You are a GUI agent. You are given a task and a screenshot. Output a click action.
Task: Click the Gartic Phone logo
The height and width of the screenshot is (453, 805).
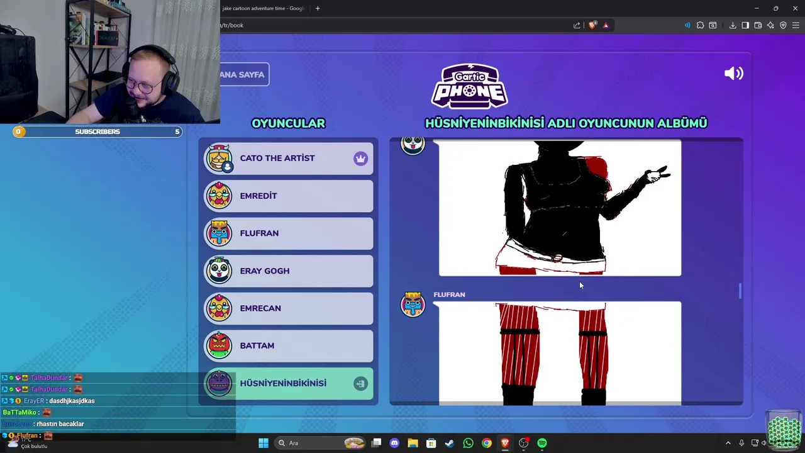(x=469, y=86)
